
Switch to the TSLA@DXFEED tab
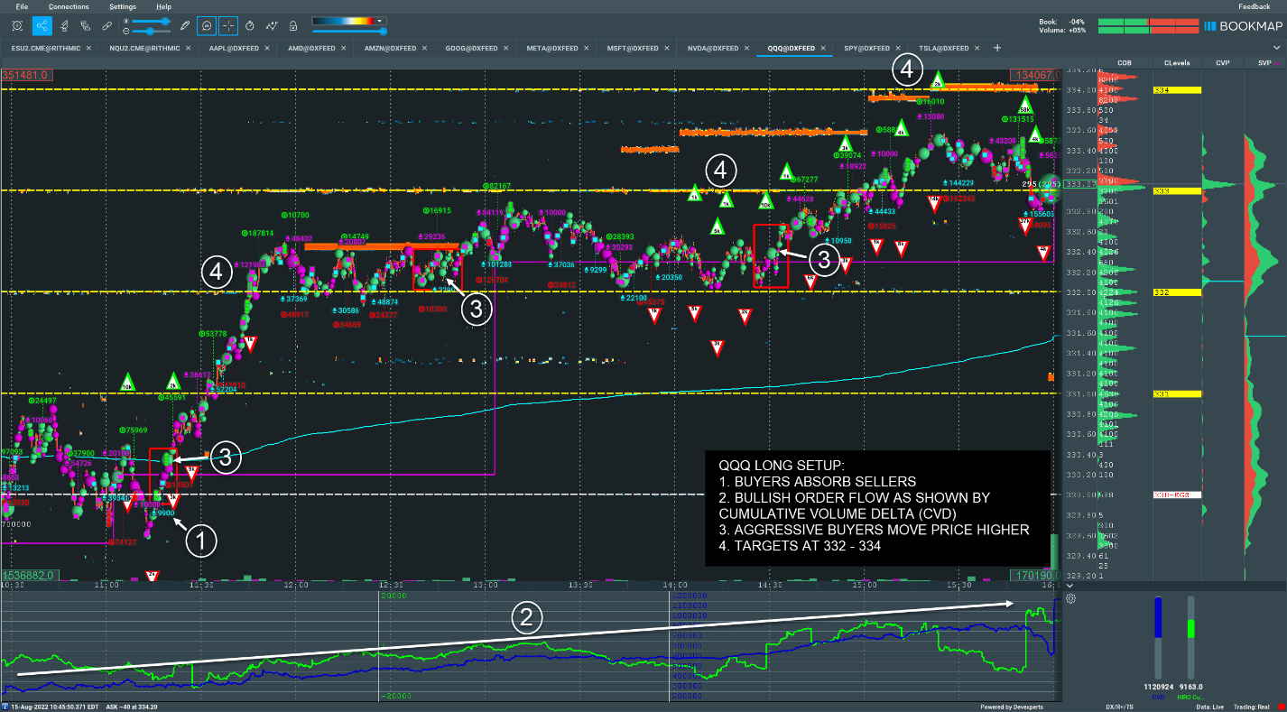[x=944, y=48]
